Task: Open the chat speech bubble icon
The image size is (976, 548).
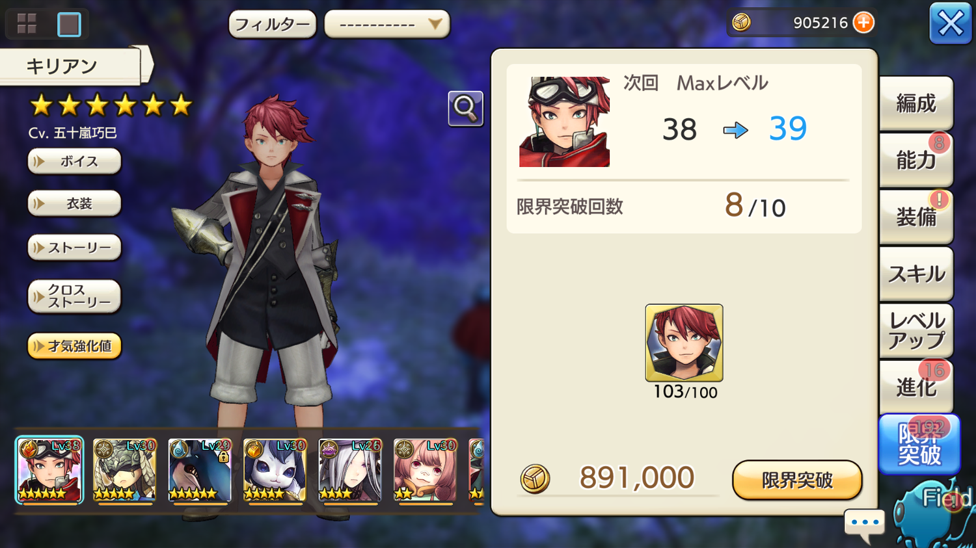Action: pyautogui.click(x=865, y=525)
